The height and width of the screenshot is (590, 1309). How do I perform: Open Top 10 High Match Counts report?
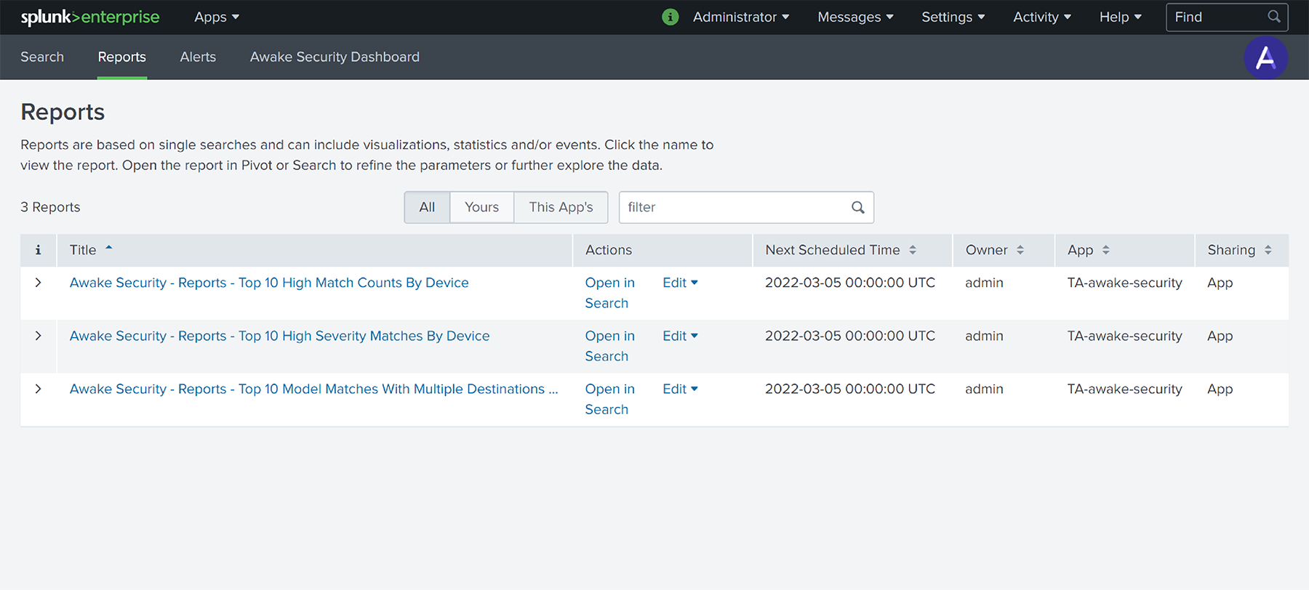[x=269, y=283]
